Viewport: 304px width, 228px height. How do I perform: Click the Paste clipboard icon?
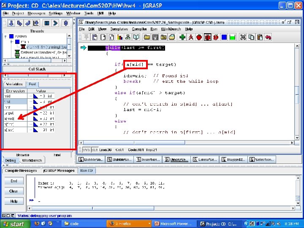pos(260,37)
